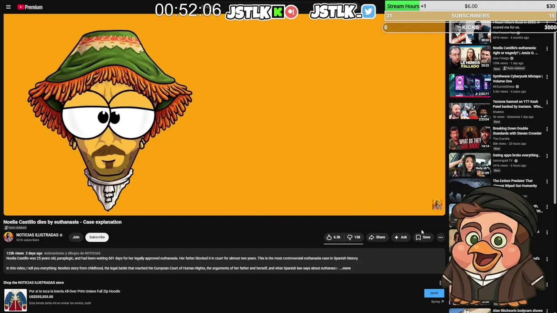The image size is (557, 313).
Task: Open Asmongold TV channel name
Action: (503, 161)
